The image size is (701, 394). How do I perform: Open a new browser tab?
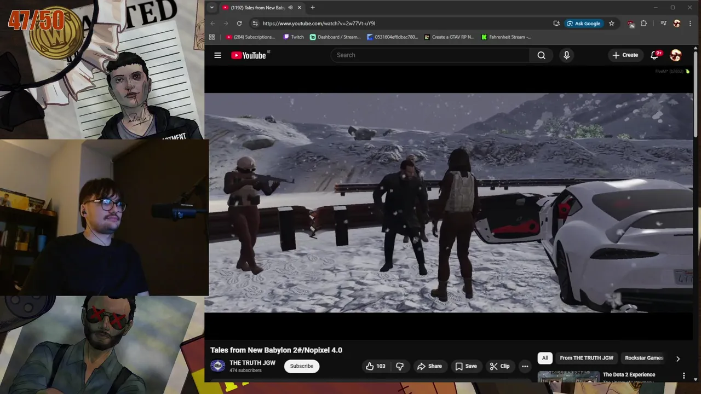click(x=313, y=8)
